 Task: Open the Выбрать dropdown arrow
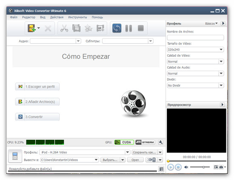(123, 160)
